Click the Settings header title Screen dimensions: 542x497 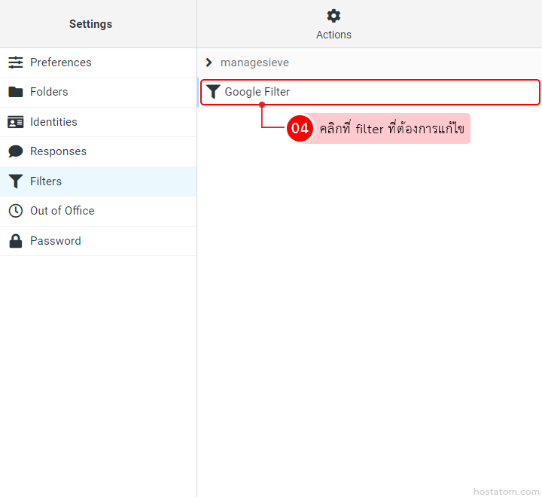pyautogui.click(x=90, y=24)
